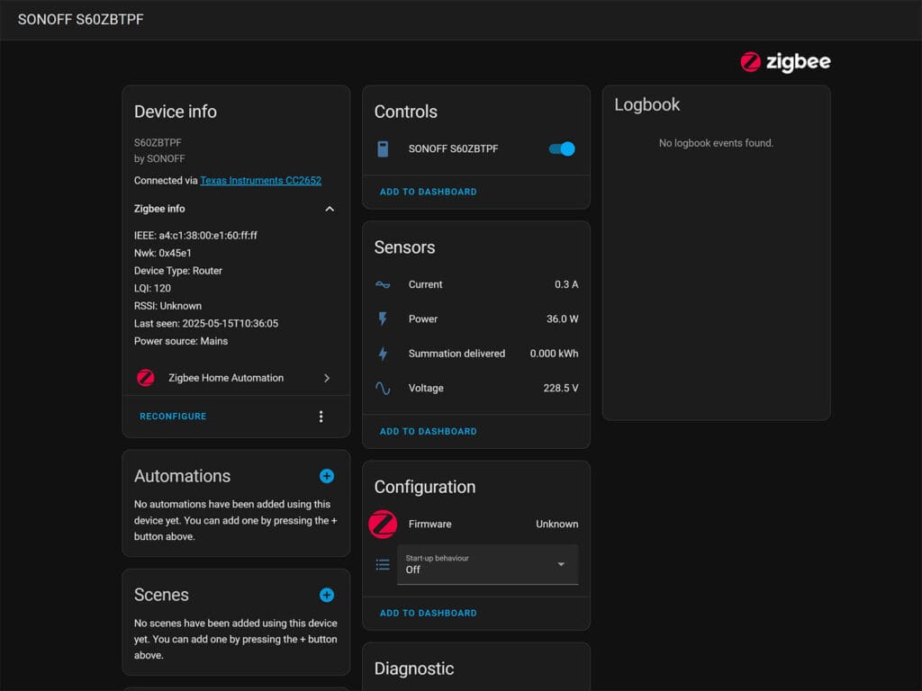
Task: Click the Firmware label
Action: tap(429, 525)
